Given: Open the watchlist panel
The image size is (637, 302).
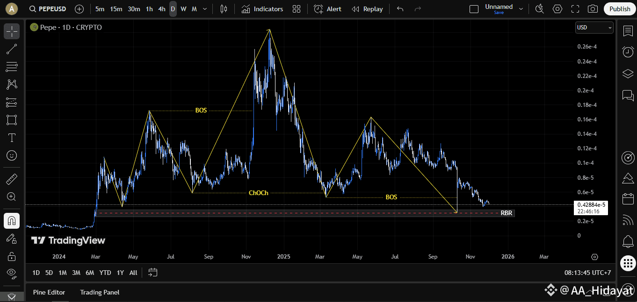Looking at the screenshot, I should coord(628,31).
